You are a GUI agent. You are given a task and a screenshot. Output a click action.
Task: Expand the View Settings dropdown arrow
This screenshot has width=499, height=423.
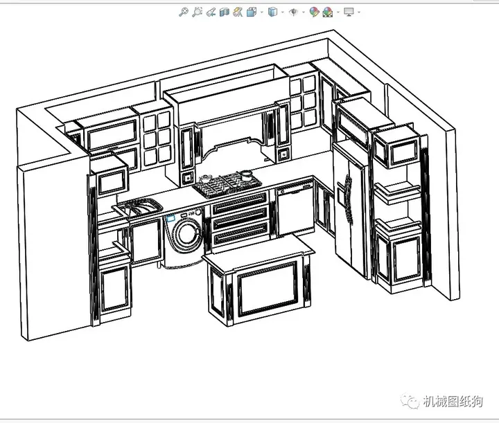coord(359,12)
